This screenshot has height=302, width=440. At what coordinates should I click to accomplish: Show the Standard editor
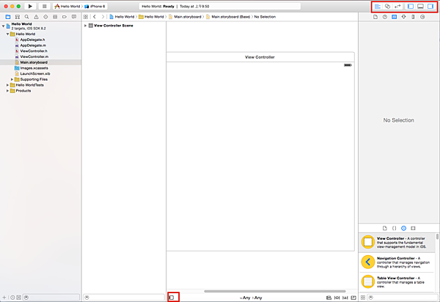tap(378, 6)
